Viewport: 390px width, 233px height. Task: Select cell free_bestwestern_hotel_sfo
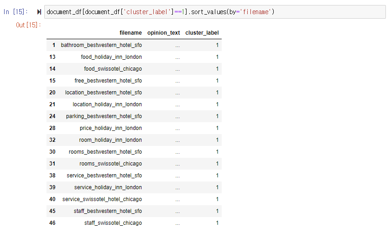tap(108, 81)
